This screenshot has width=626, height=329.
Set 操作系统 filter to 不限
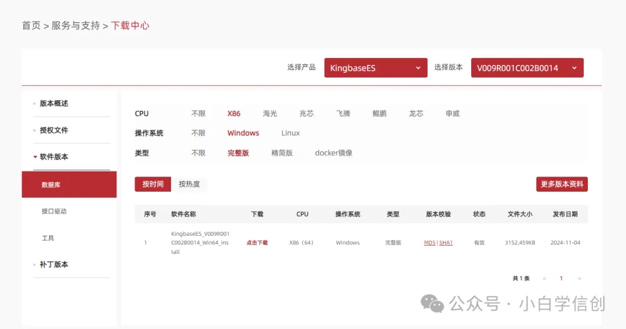click(198, 133)
